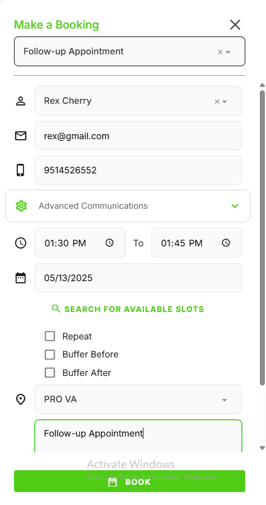
Task: Click Search For Available Slots link
Action: tap(128, 309)
